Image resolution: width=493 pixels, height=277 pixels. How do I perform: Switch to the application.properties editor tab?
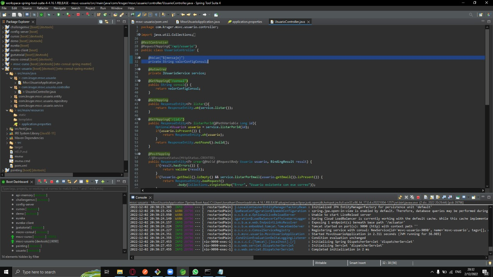[x=247, y=22]
